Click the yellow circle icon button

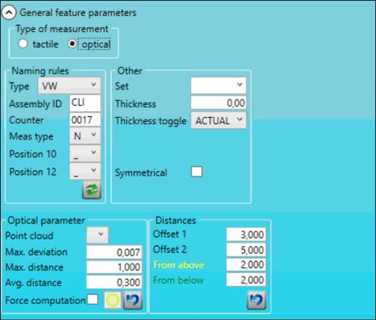pos(113,300)
